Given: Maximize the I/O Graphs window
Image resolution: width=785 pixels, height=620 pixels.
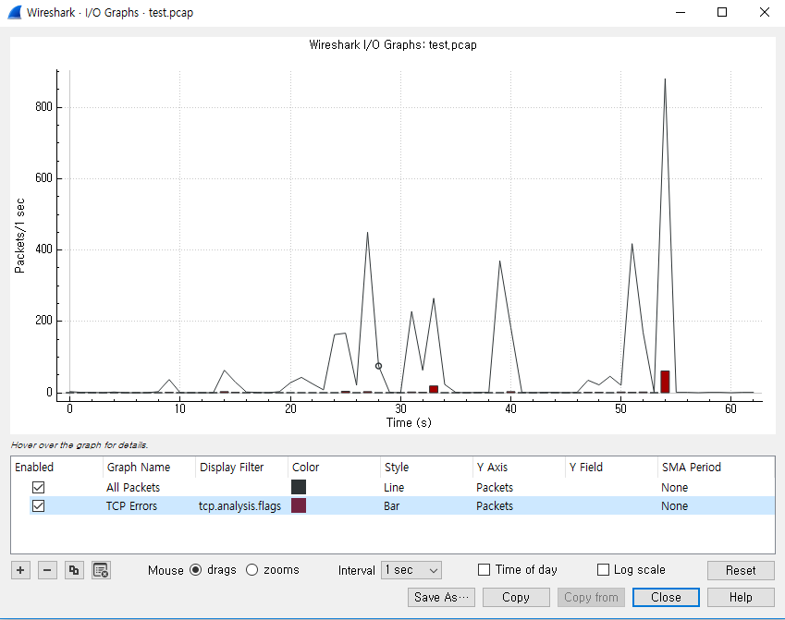Looking at the screenshot, I should (722, 12).
